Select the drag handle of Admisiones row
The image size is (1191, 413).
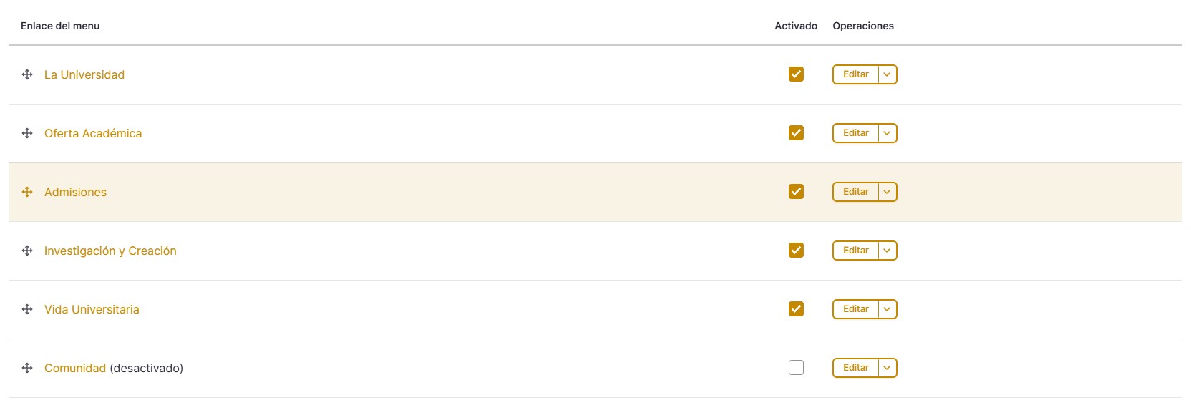coord(27,192)
